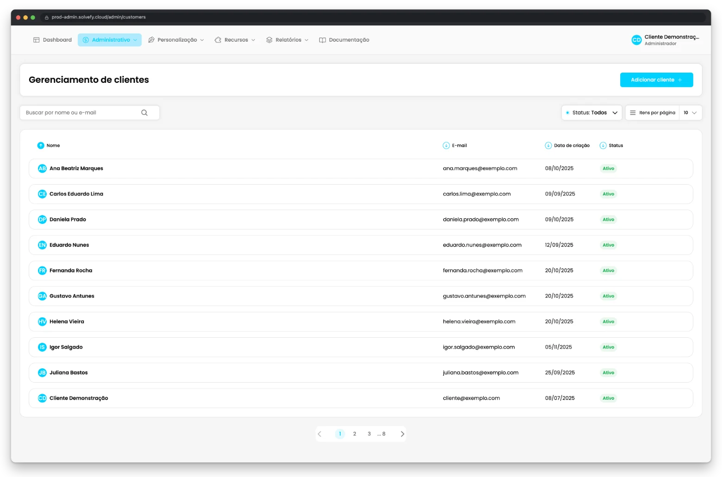Sort by Data de criação arrow icon
Viewport: 722px width, 477px height.
pos(548,146)
